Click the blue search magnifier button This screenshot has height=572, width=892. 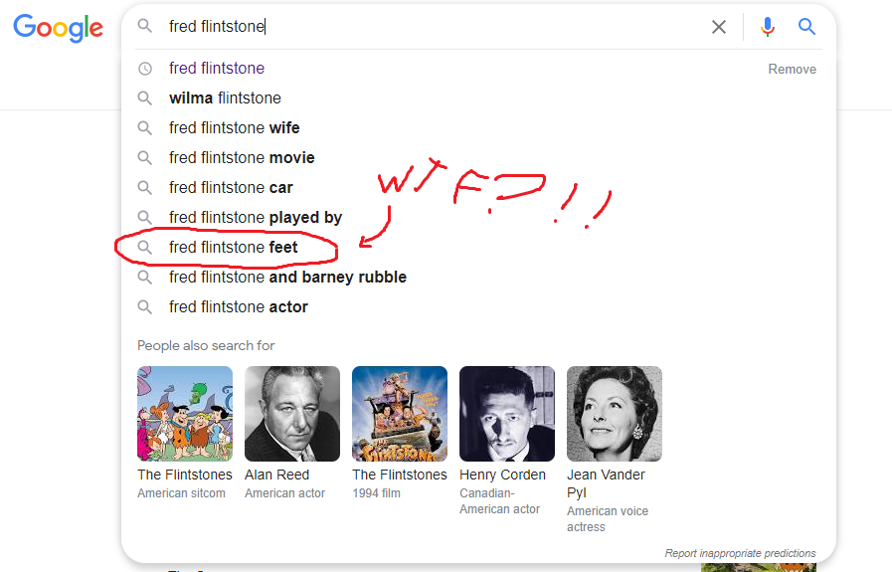click(x=806, y=26)
